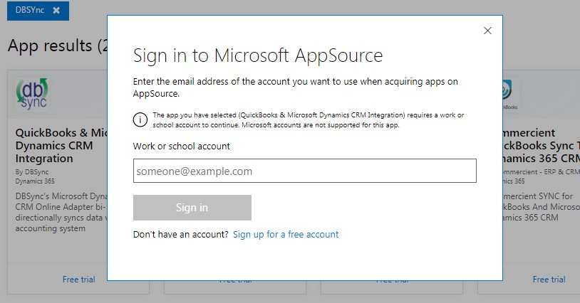Open QuickBooks & Dynamics CRM Integration app title
The width and height of the screenshot is (580, 303).
[x=61, y=145]
